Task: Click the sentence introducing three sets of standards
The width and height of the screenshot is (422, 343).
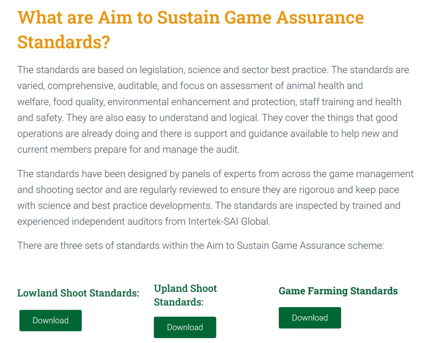Action: (200, 246)
